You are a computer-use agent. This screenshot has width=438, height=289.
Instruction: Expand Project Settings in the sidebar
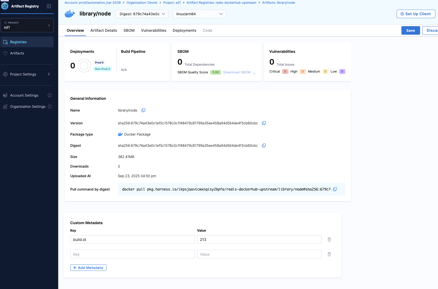[27, 74]
